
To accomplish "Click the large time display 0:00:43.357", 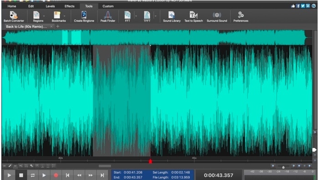I will pyautogui.click(x=218, y=175).
